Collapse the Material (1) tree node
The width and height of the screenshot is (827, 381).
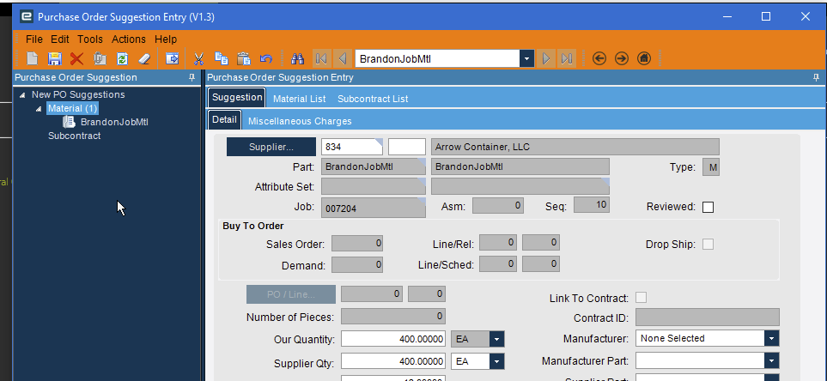39,109
